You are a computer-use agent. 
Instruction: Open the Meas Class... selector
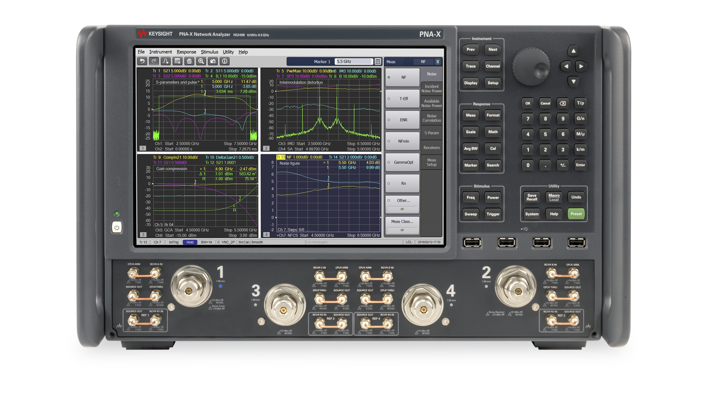[x=402, y=222]
